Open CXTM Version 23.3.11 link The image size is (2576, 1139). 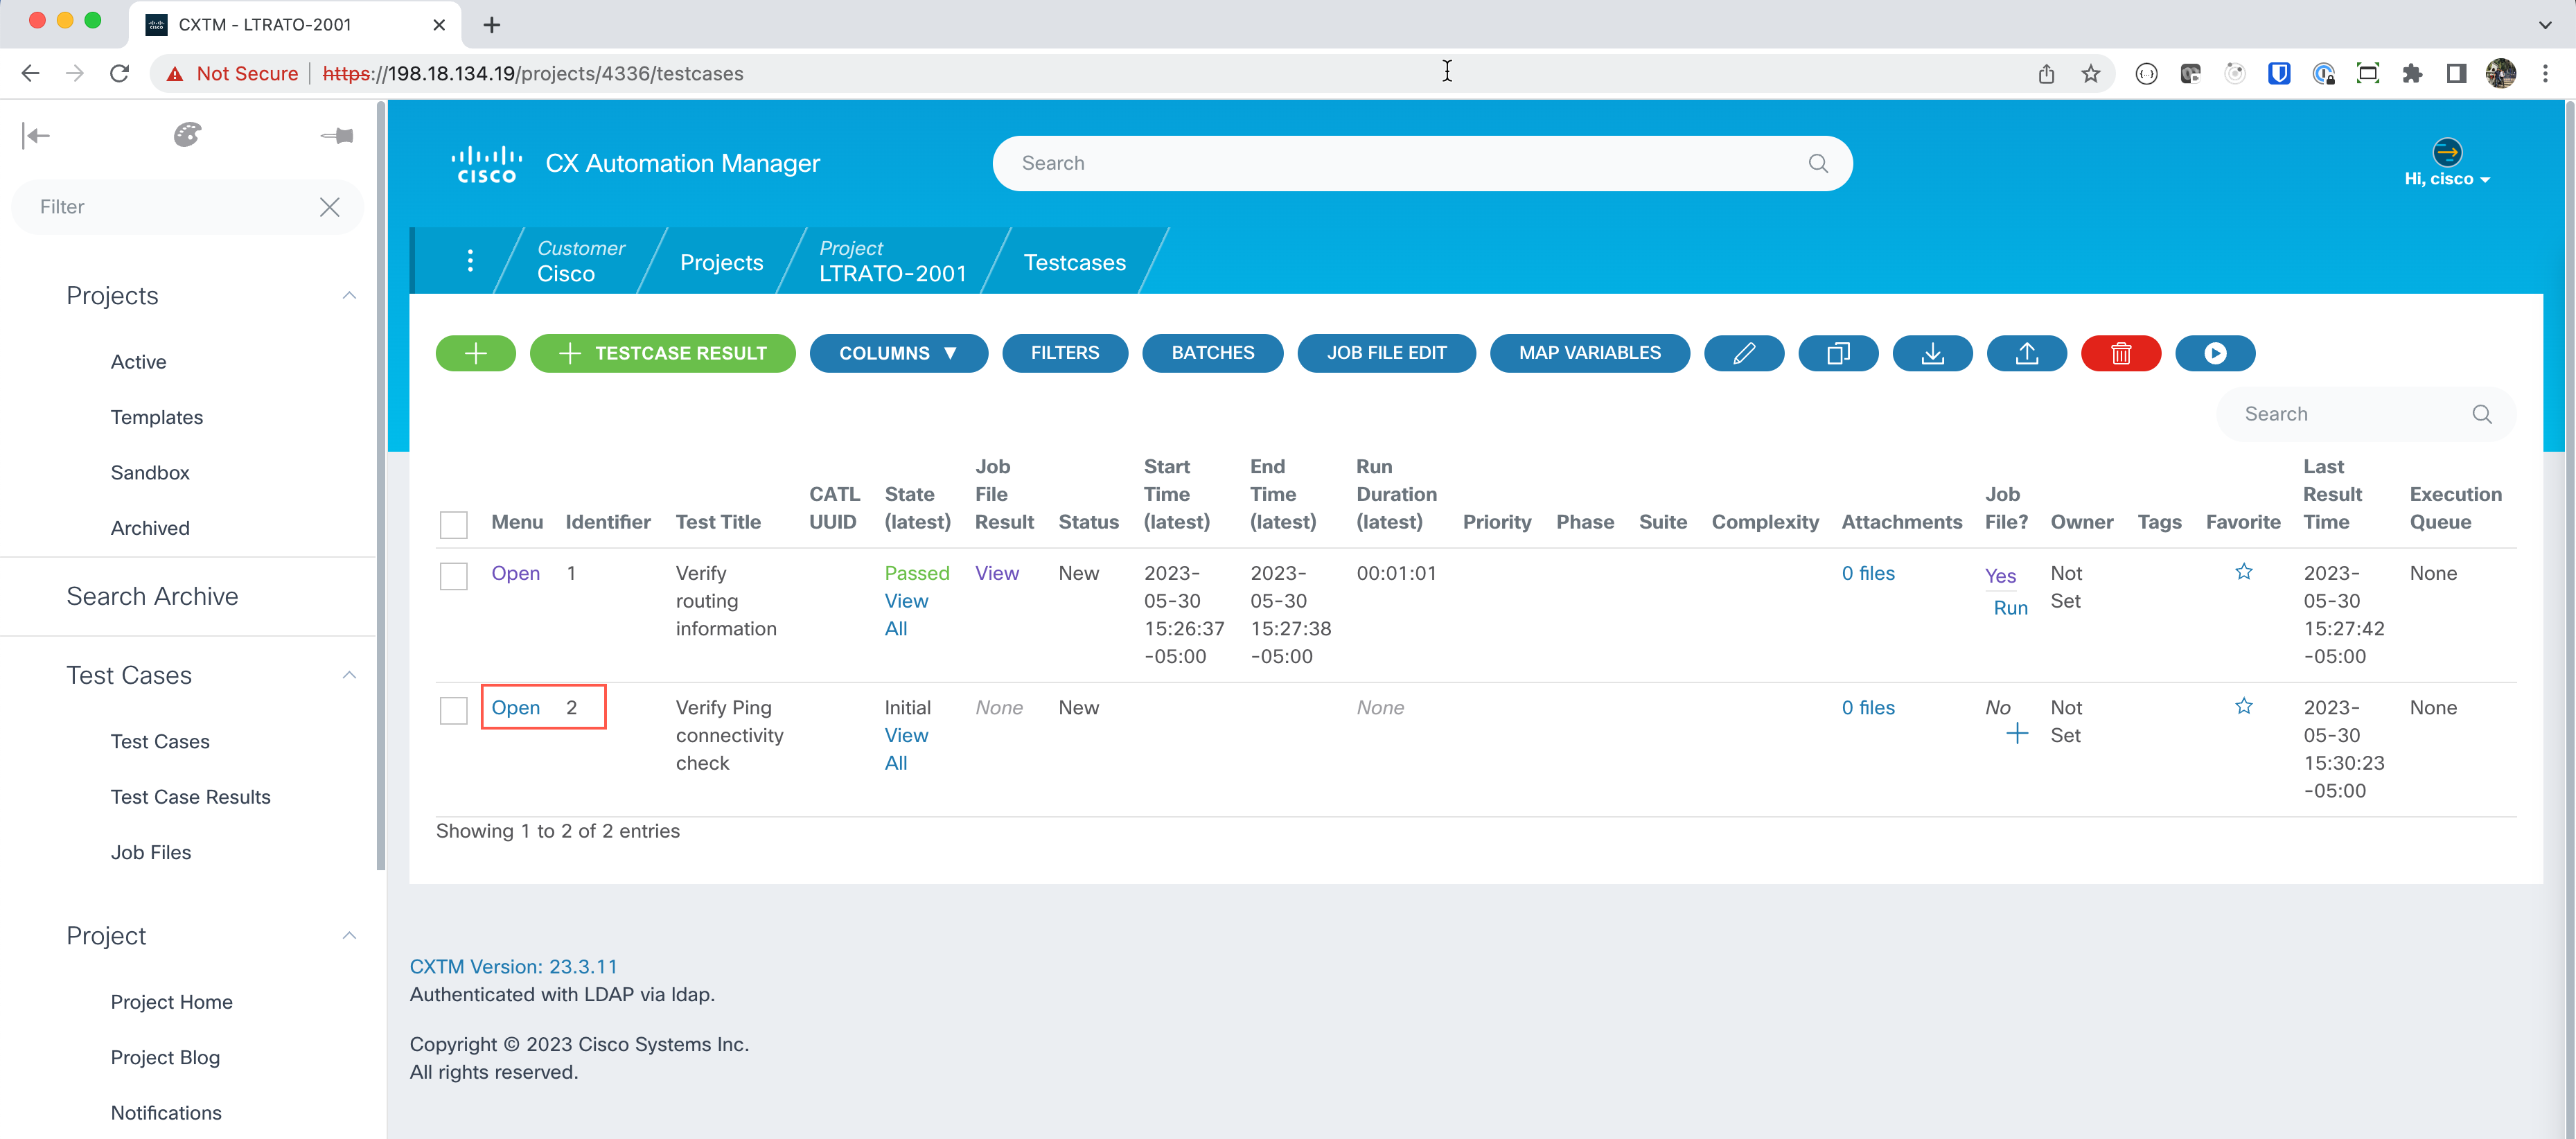[514, 967]
